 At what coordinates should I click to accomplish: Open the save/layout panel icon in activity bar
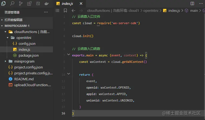click(38, 3)
